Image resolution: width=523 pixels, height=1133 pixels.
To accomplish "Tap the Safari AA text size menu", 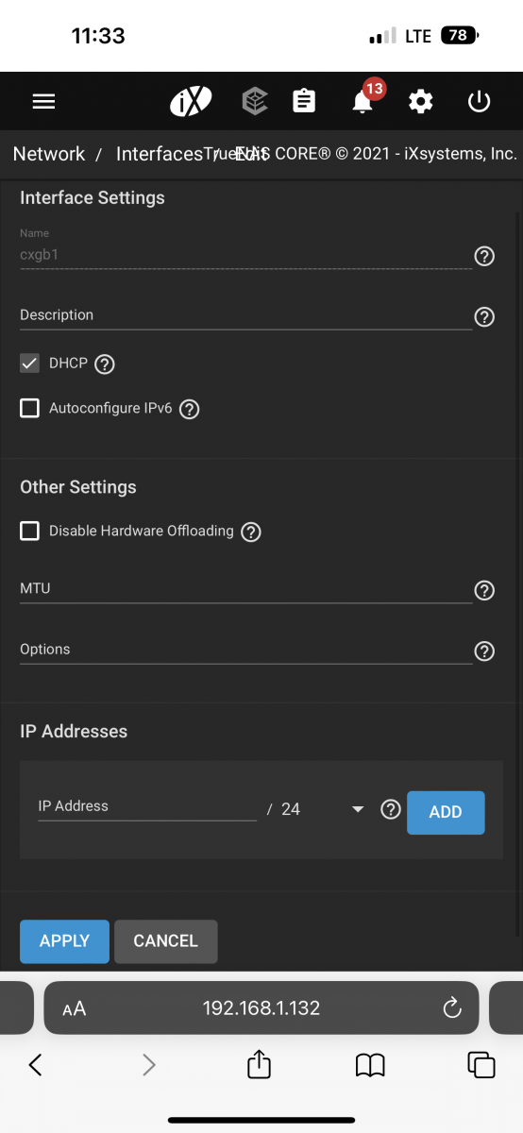I will [75, 1008].
